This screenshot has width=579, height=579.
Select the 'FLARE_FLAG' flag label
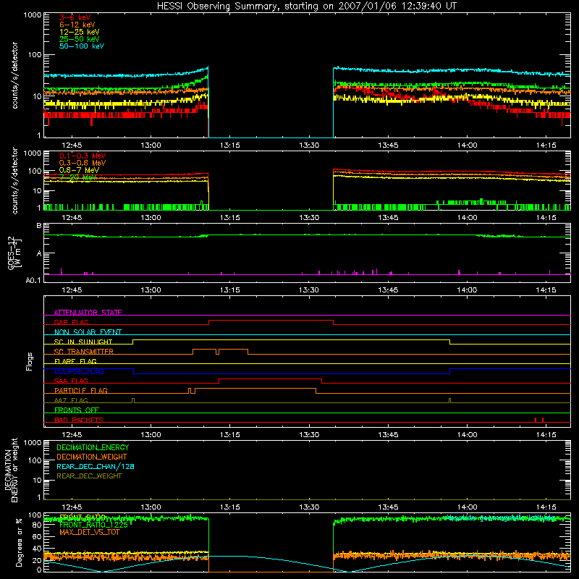(75, 361)
